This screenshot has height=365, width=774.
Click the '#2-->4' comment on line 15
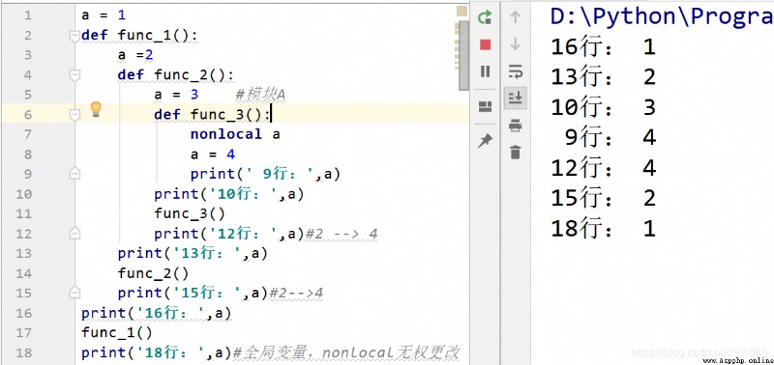click(x=296, y=294)
